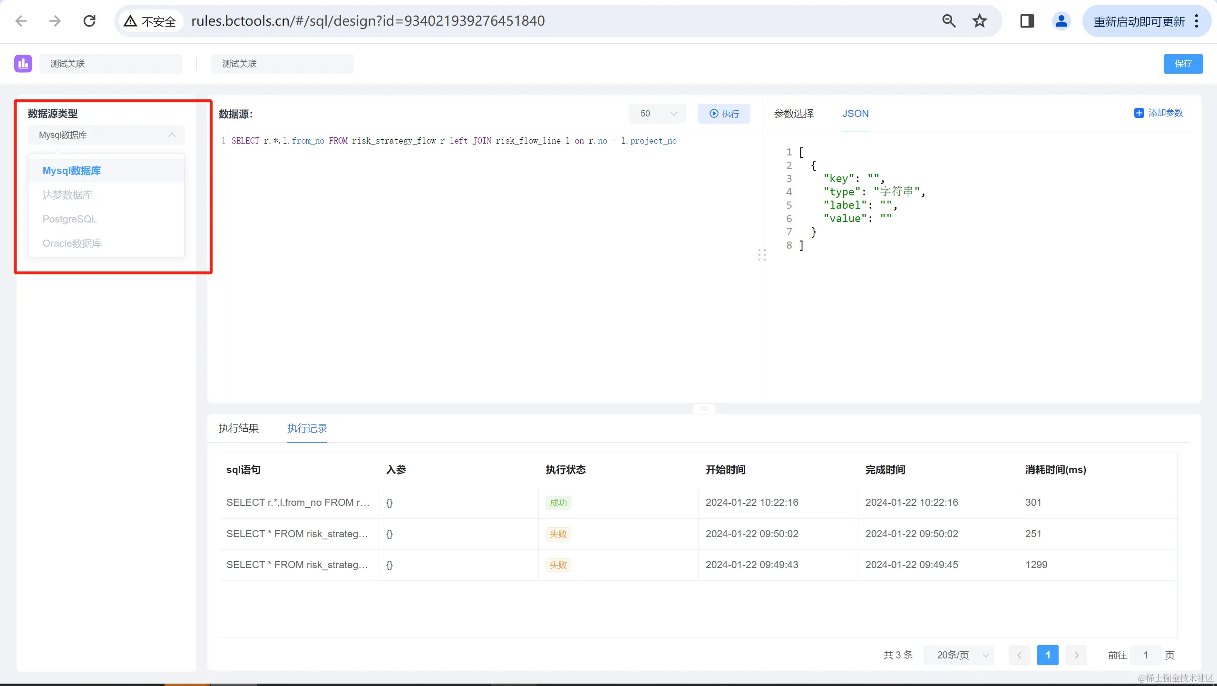
Task: Click the blue 保存 save button
Action: click(1183, 64)
